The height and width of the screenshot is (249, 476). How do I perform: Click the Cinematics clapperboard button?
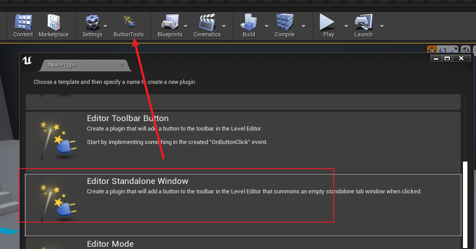[x=207, y=26]
